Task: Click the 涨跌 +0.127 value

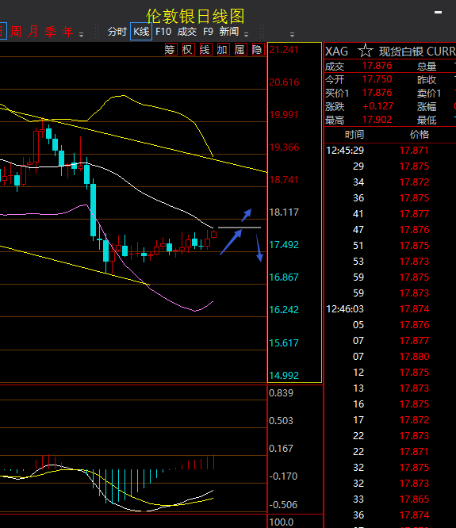Action: click(x=377, y=106)
